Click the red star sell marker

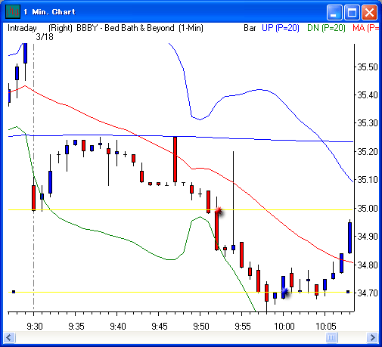coord(219,210)
